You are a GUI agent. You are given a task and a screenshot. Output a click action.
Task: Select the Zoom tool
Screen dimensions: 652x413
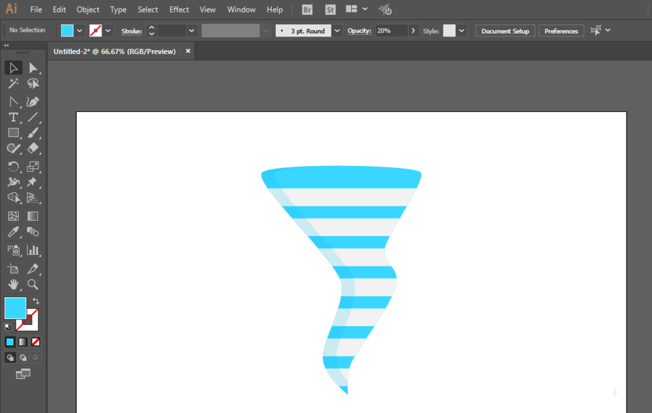(x=33, y=284)
